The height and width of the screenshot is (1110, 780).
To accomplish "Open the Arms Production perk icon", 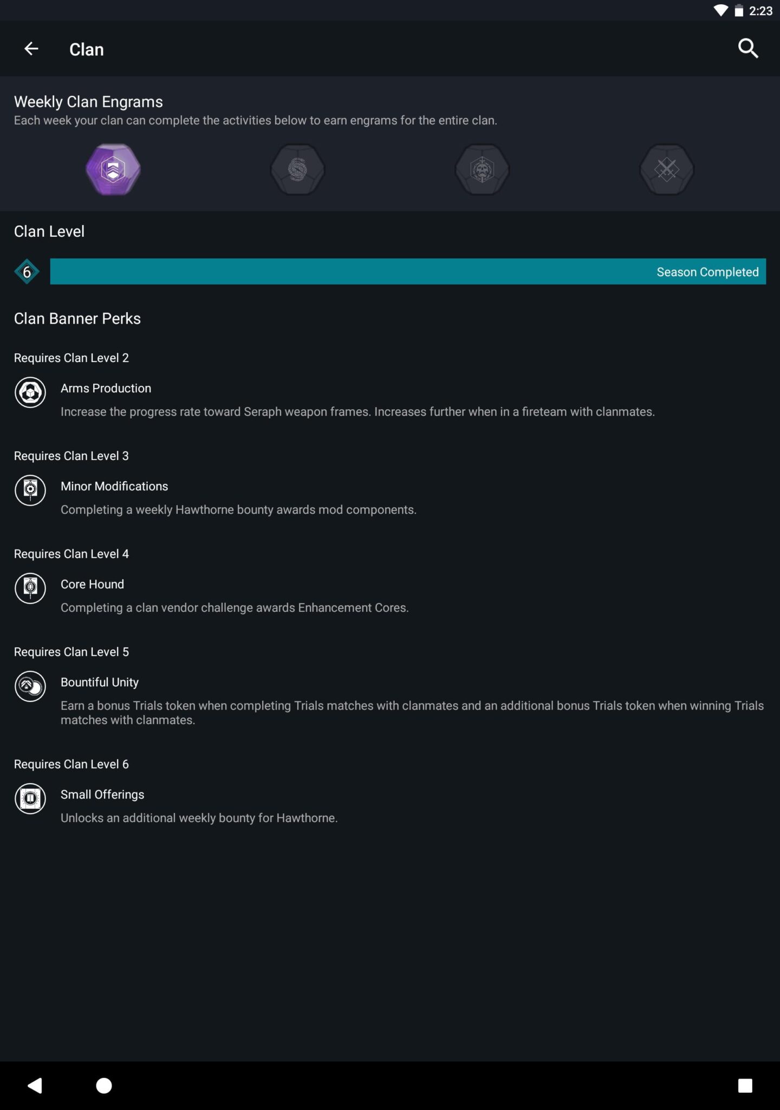I will tap(30, 393).
